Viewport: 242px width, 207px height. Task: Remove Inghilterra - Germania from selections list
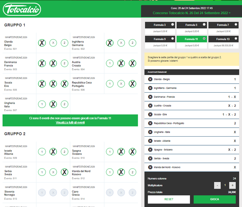(150, 88)
